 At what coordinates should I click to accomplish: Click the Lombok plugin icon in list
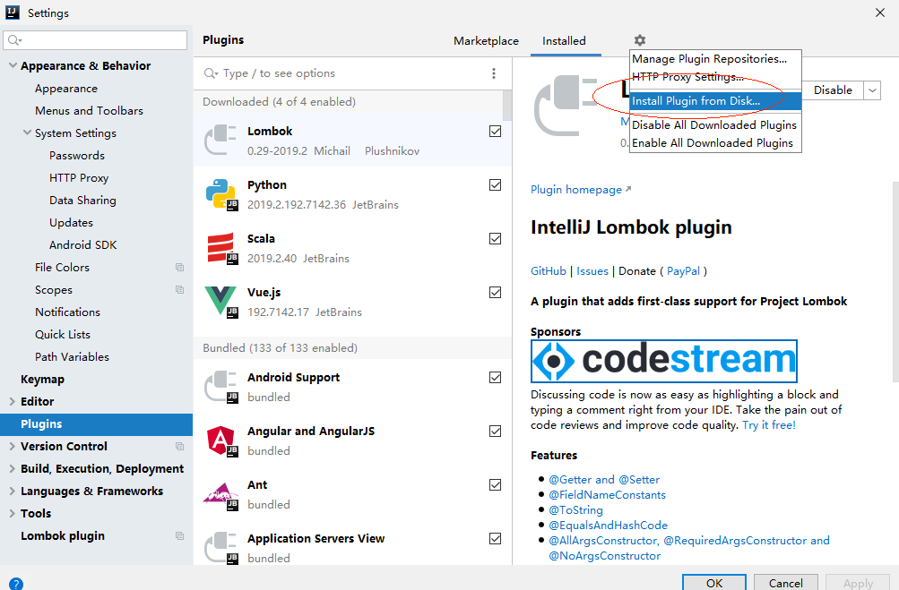tap(220, 140)
